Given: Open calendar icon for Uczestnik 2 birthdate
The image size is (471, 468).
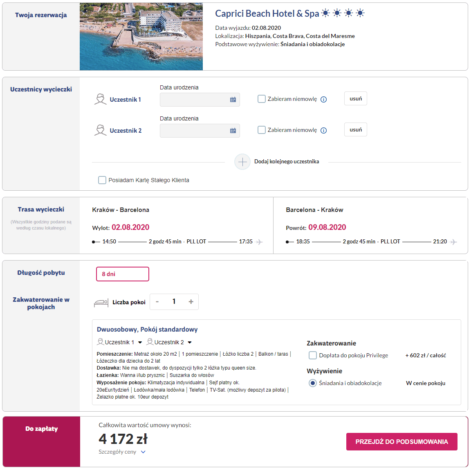Looking at the screenshot, I should click(x=233, y=131).
